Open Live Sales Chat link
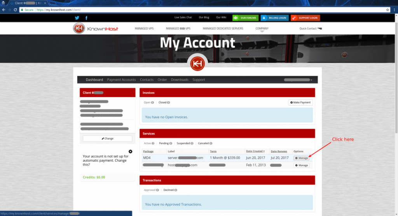The image size is (398, 216). (183, 17)
